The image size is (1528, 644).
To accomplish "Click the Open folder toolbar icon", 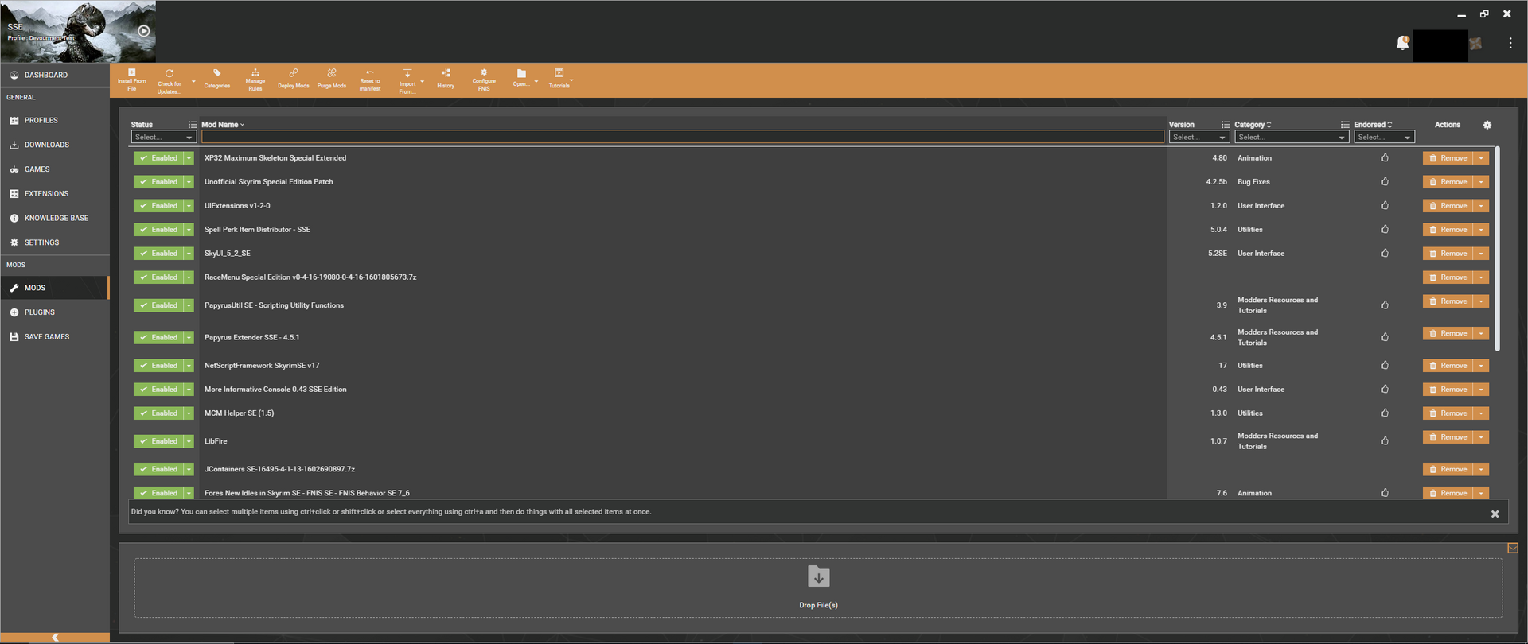I will coord(521,78).
